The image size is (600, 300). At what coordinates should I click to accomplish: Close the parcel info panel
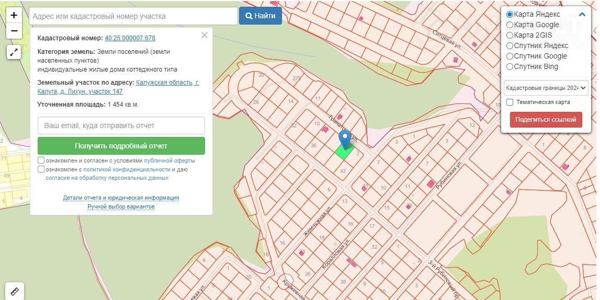click(204, 35)
